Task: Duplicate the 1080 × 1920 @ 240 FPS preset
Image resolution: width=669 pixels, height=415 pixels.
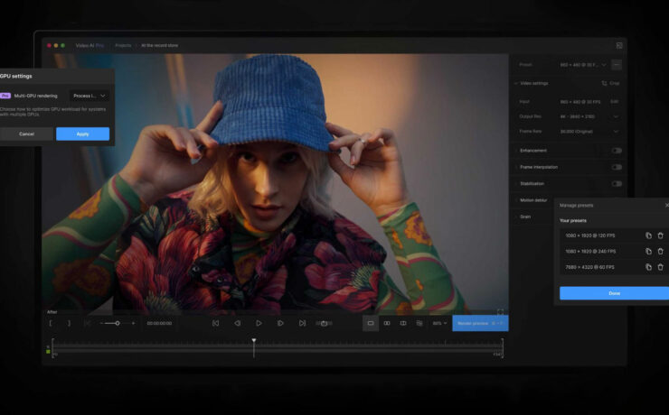Action: pos(648,251)
